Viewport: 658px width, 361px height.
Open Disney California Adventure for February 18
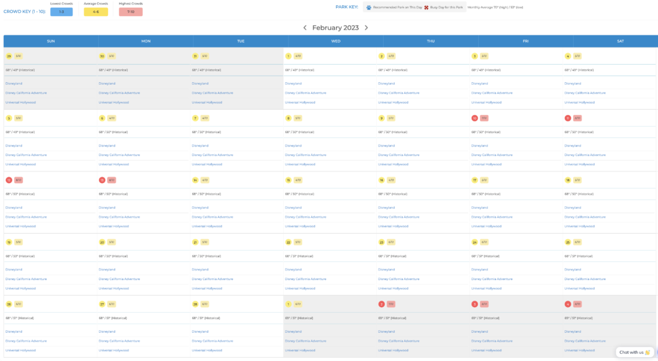point(585,217)
